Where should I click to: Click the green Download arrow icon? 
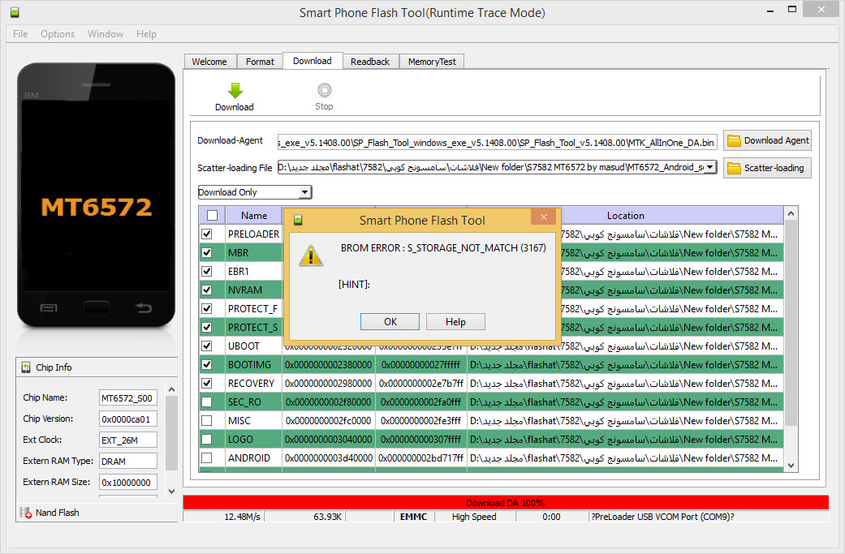(x=235, y=91)
